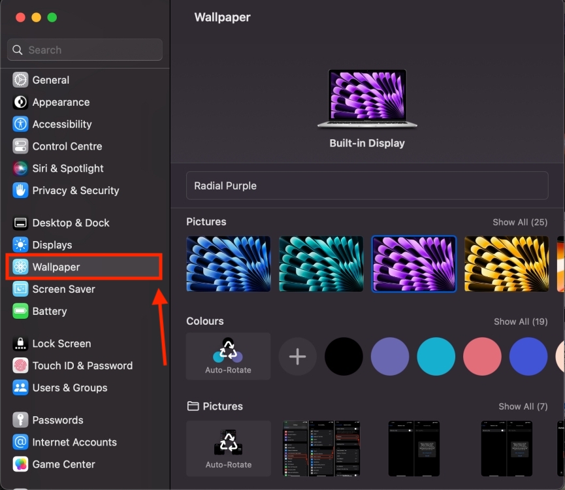Click the search magnifier icon
The height and width of the screenshot is (490, 565).
tap(17, 50)
